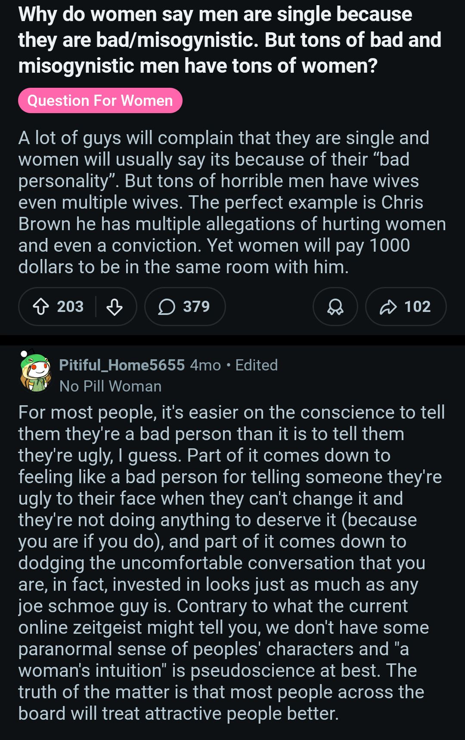
Task: Downvote the post with the down arrow
Action: [115, 307]
